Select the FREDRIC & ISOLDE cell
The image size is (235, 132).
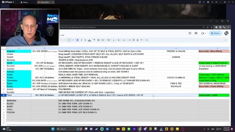tap(176, 51)
